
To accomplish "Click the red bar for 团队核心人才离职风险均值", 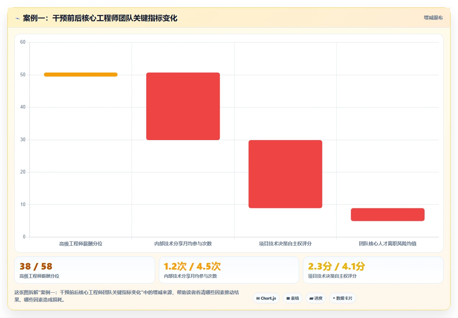I will [x=388, y=215].
